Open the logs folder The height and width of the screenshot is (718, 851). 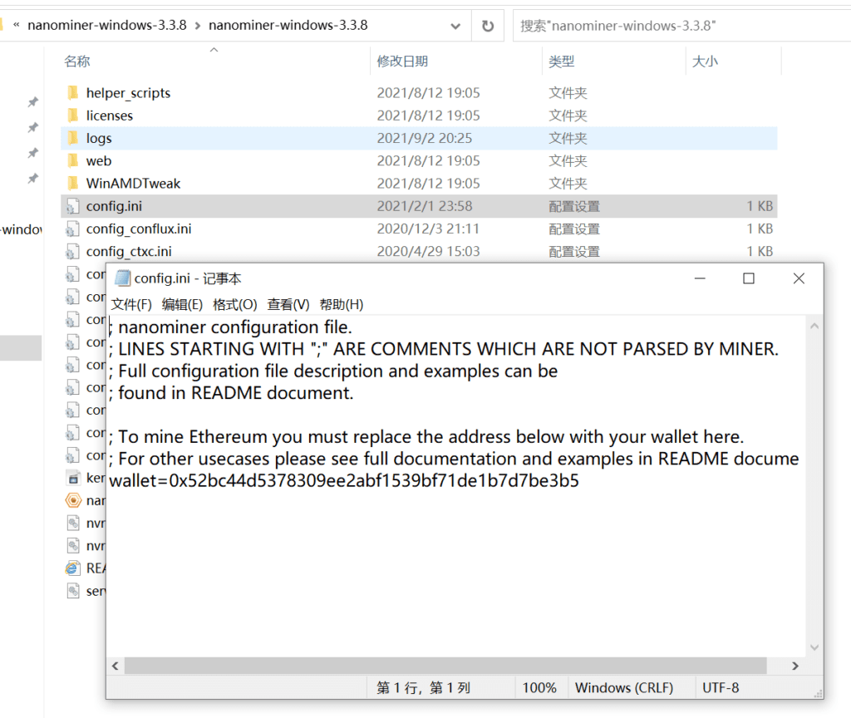point(98,139)
